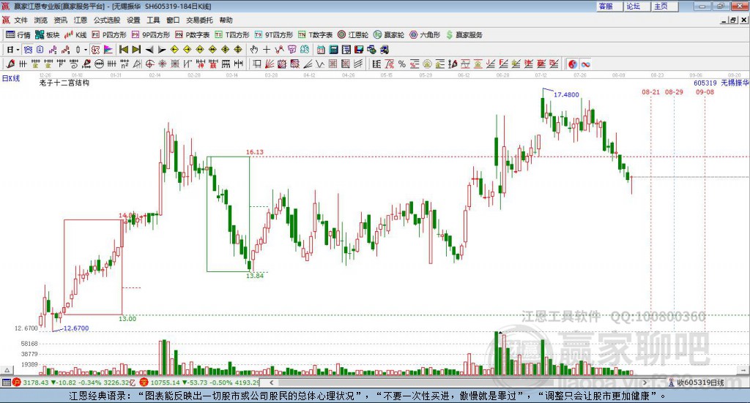Expand the 日 period dropdown arrow

tap(18, 50)
